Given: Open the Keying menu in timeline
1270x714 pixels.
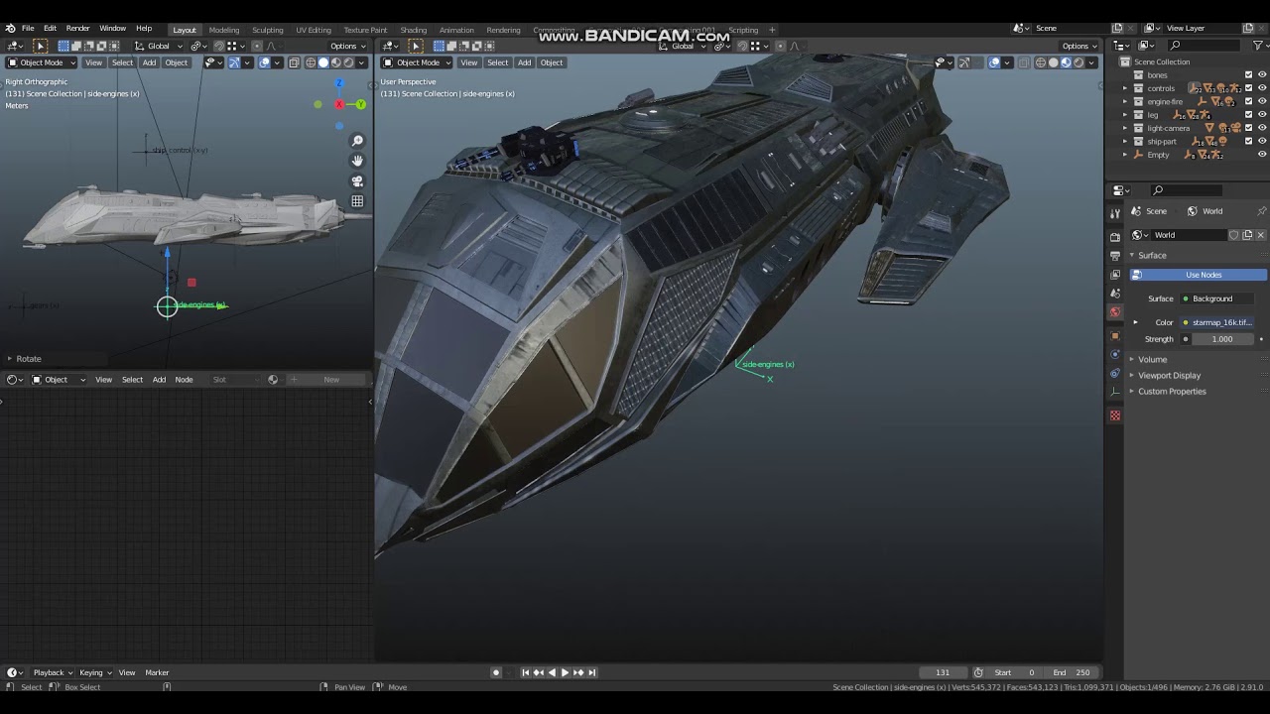Looking at the screenshot, I should tap(94, 672).
